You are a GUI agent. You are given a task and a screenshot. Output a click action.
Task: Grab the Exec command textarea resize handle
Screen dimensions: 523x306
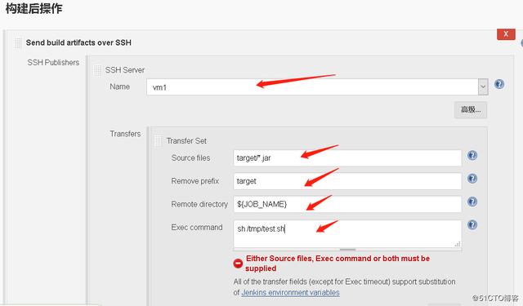[458, 244]
